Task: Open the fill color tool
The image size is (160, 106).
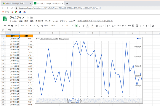Action: pos(93,26)
